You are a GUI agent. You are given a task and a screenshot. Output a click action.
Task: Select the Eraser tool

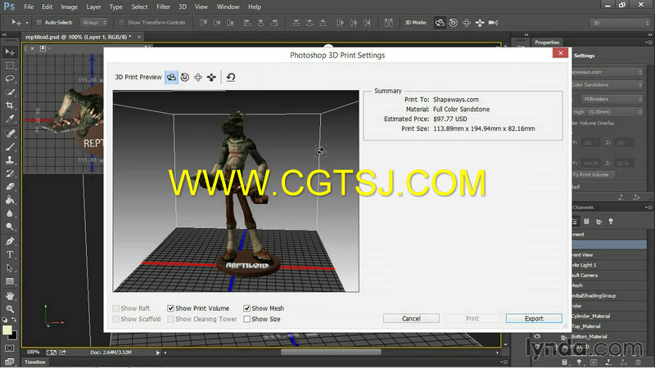click(10, 187)
